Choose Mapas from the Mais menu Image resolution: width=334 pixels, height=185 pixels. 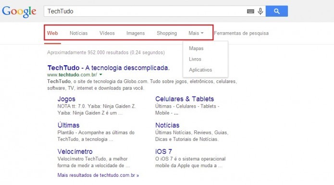(196, 49)
